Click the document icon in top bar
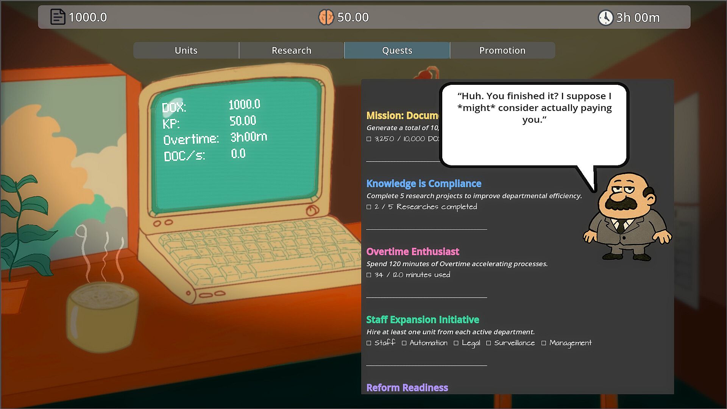The width and height of the screenshot is (727, 409). pyautogui.click(x=58, y=17)
